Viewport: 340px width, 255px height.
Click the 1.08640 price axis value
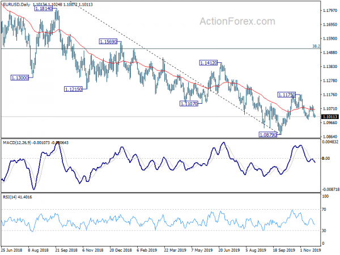[x=330, y=137]
